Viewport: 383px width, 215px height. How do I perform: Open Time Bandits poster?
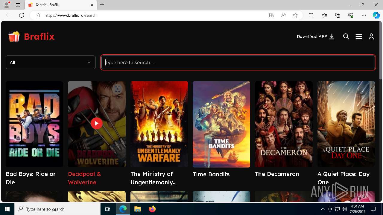pos(221,124)
